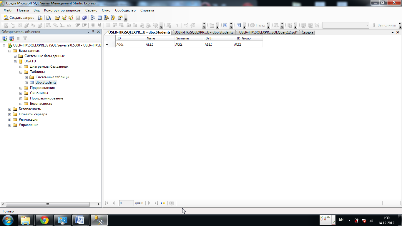The width and height of the screenshot is (402, 226).
Task: Click the Save all (stacked disks) icon
Action: (x=84, y=18)
